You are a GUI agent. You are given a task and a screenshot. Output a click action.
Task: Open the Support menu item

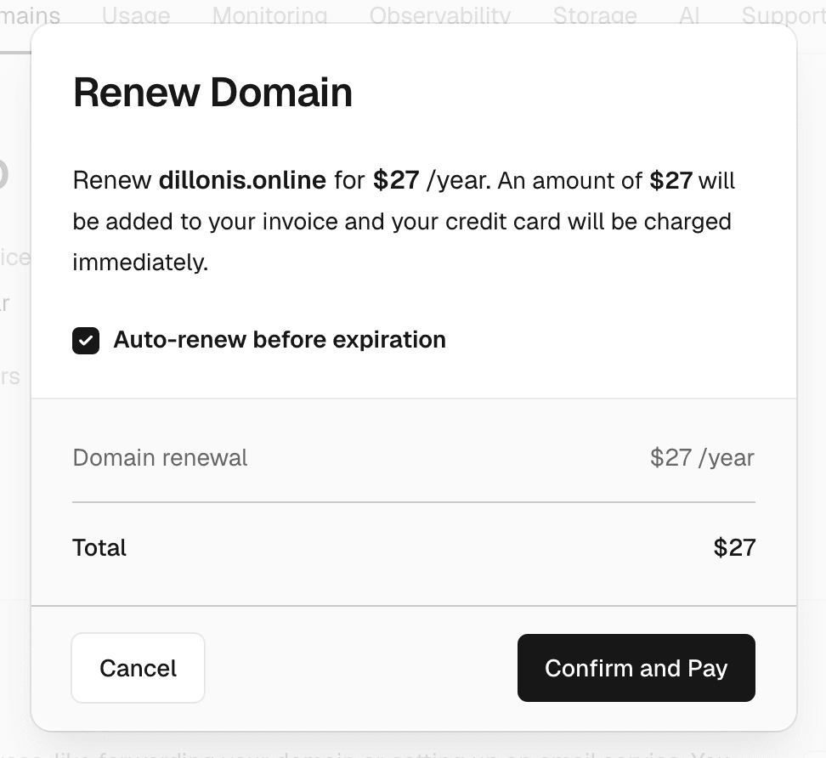tap(784, 14)
